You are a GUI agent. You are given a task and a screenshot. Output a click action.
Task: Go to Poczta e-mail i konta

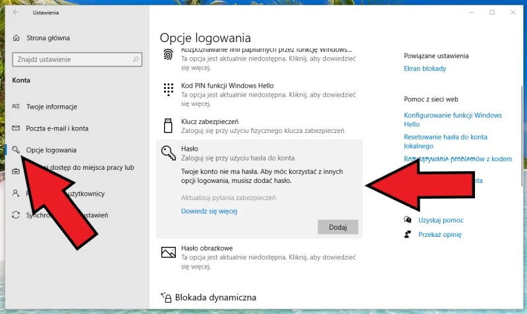tap(57, 128)
